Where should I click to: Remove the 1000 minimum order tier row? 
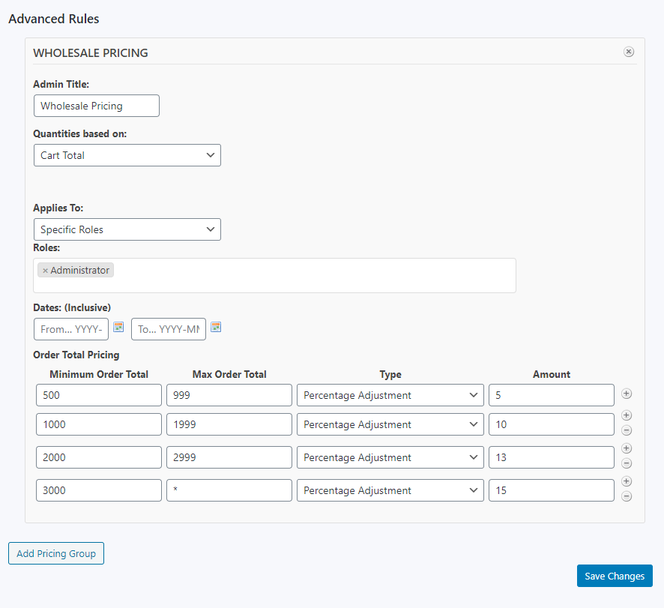click(x=627, y=430)
